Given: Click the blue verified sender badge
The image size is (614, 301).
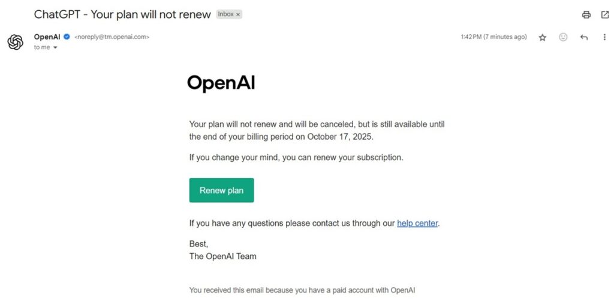Looking at the screenshot, I should click(67, 37).
